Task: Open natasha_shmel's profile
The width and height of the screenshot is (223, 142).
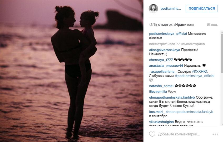Action: point(161,86)
